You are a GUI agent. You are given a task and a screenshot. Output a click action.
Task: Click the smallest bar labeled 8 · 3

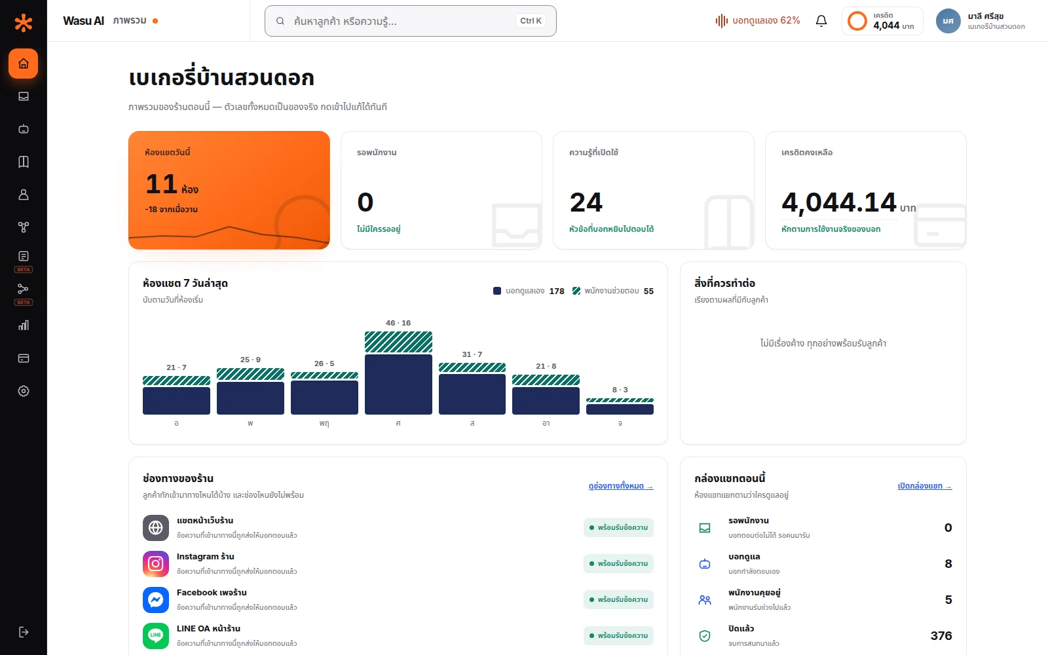coord(620,406)
